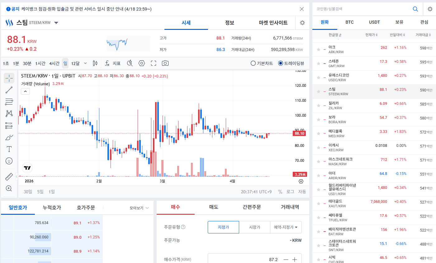The width and height of the screenshot is (436, 263).
Task: Take a chart snapshot with camera icon
Action: 165,63
